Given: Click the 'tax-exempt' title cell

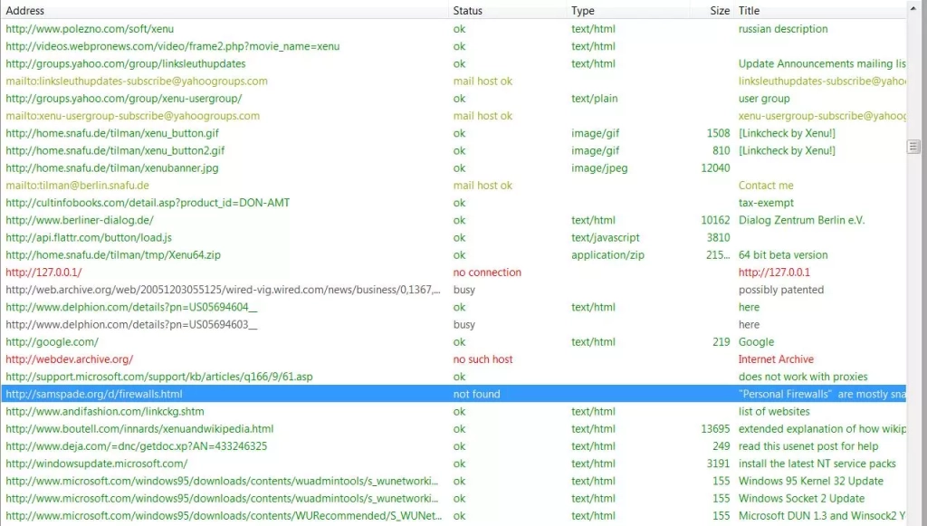Looking at the screenshot, I should click(x=766, y=203).
